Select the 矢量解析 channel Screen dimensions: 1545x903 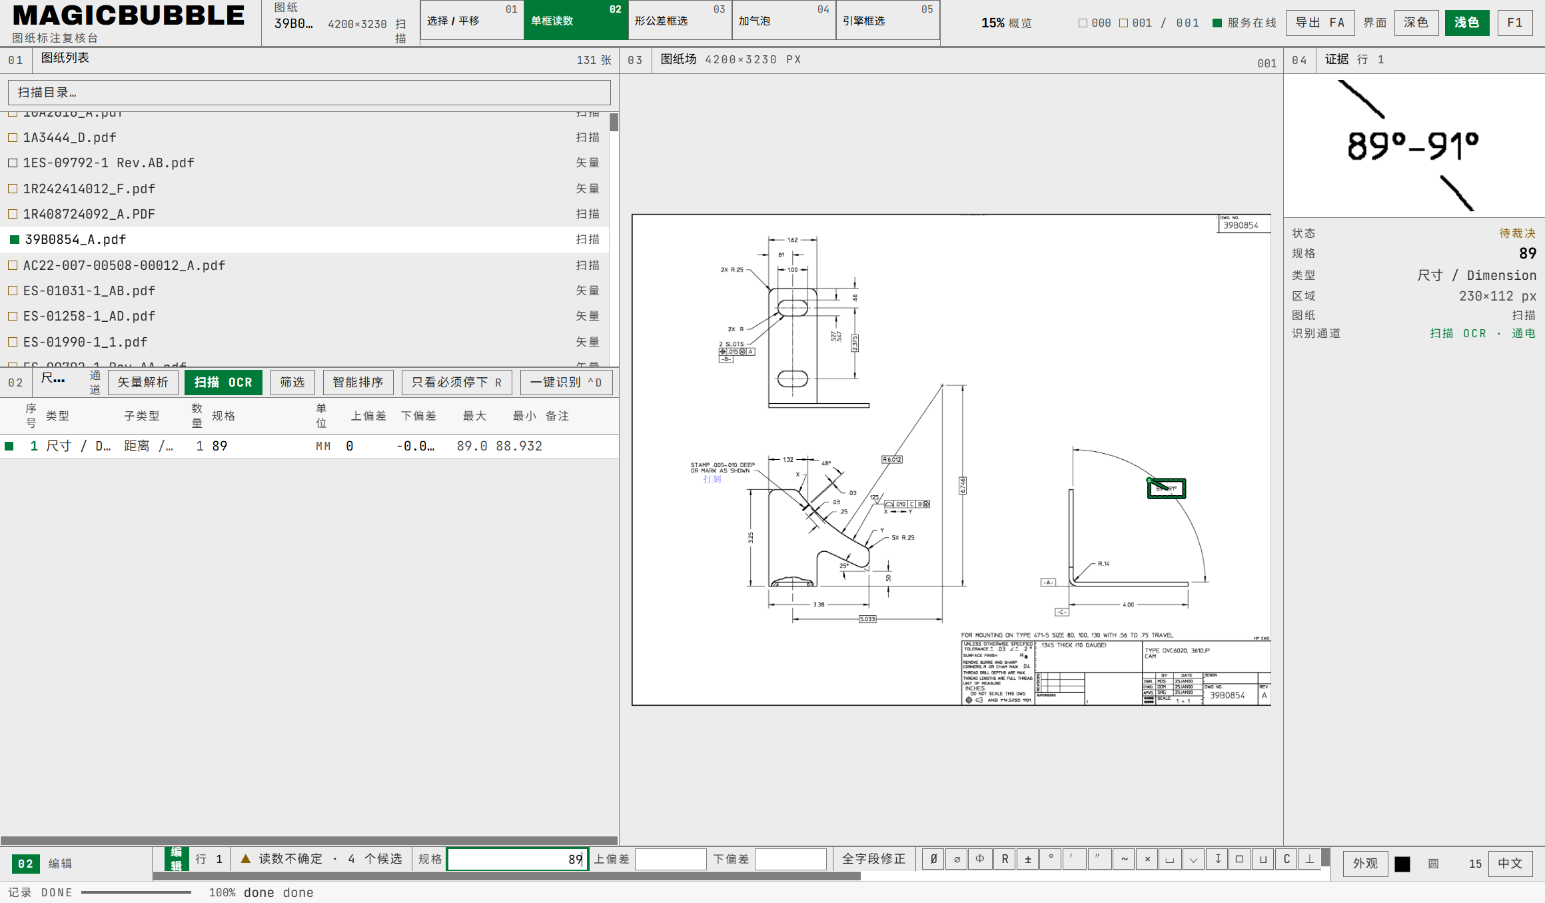point(143,383)
